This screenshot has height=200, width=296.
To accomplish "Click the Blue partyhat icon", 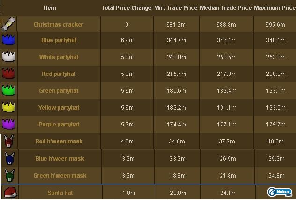I will tap(8, 40).
